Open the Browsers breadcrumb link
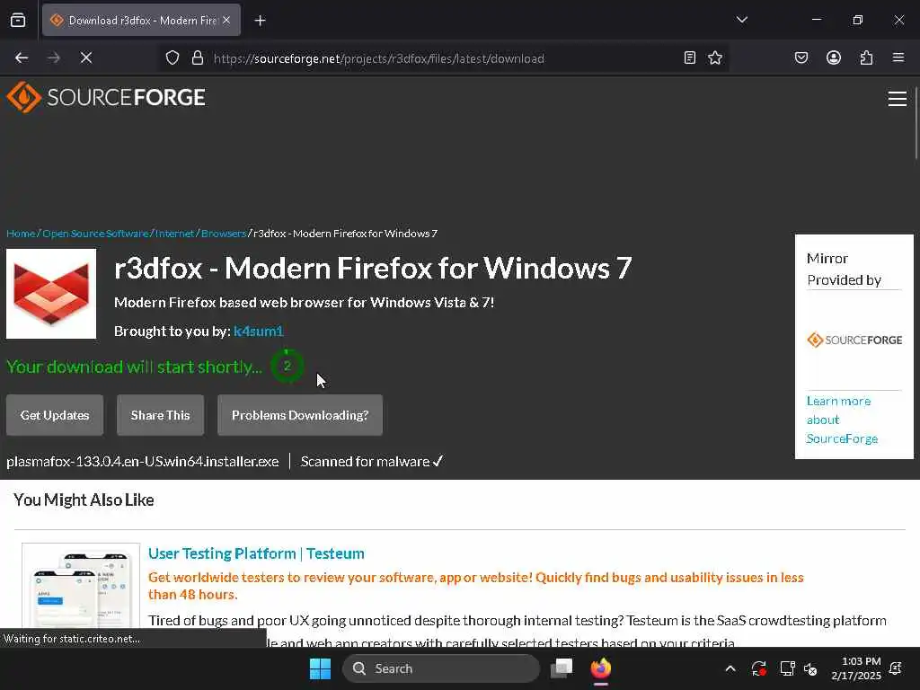 pos(224,234)
